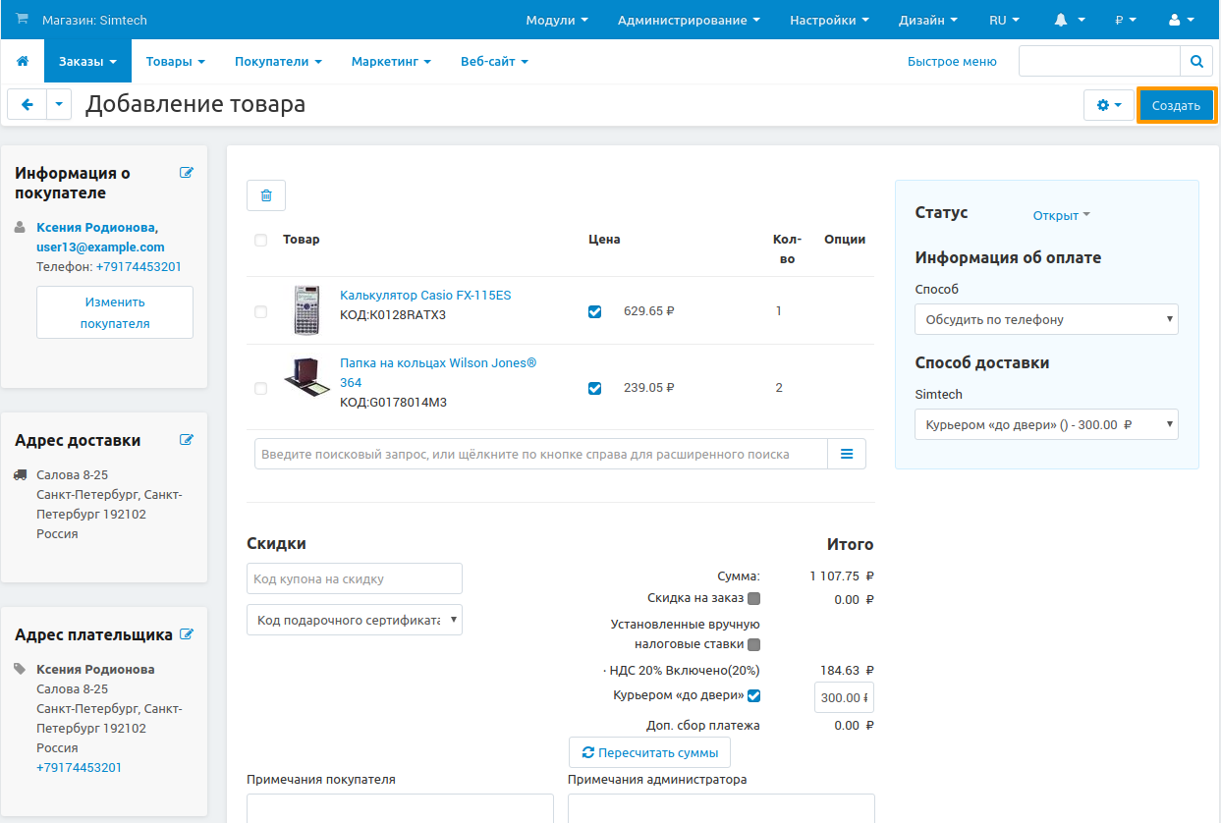The image size is (1221, 823).
Task: Edit billing address via pencil icon
Action: coord(187,634)
